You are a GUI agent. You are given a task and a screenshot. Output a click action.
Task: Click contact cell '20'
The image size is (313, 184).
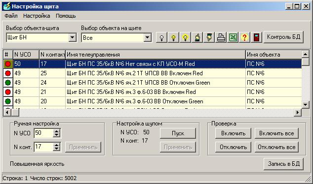52,101
